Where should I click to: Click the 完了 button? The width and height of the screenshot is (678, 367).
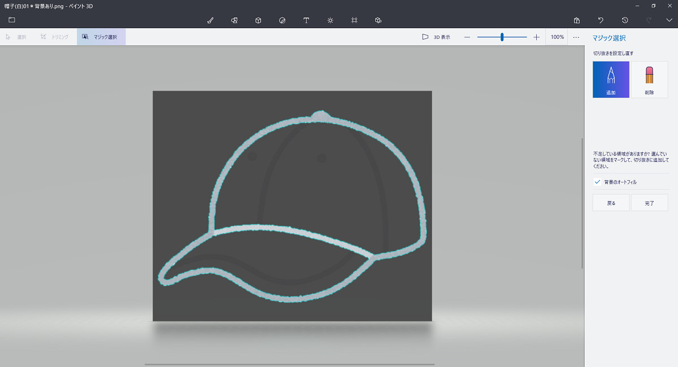pyautogui.click(x=649, y=203)
